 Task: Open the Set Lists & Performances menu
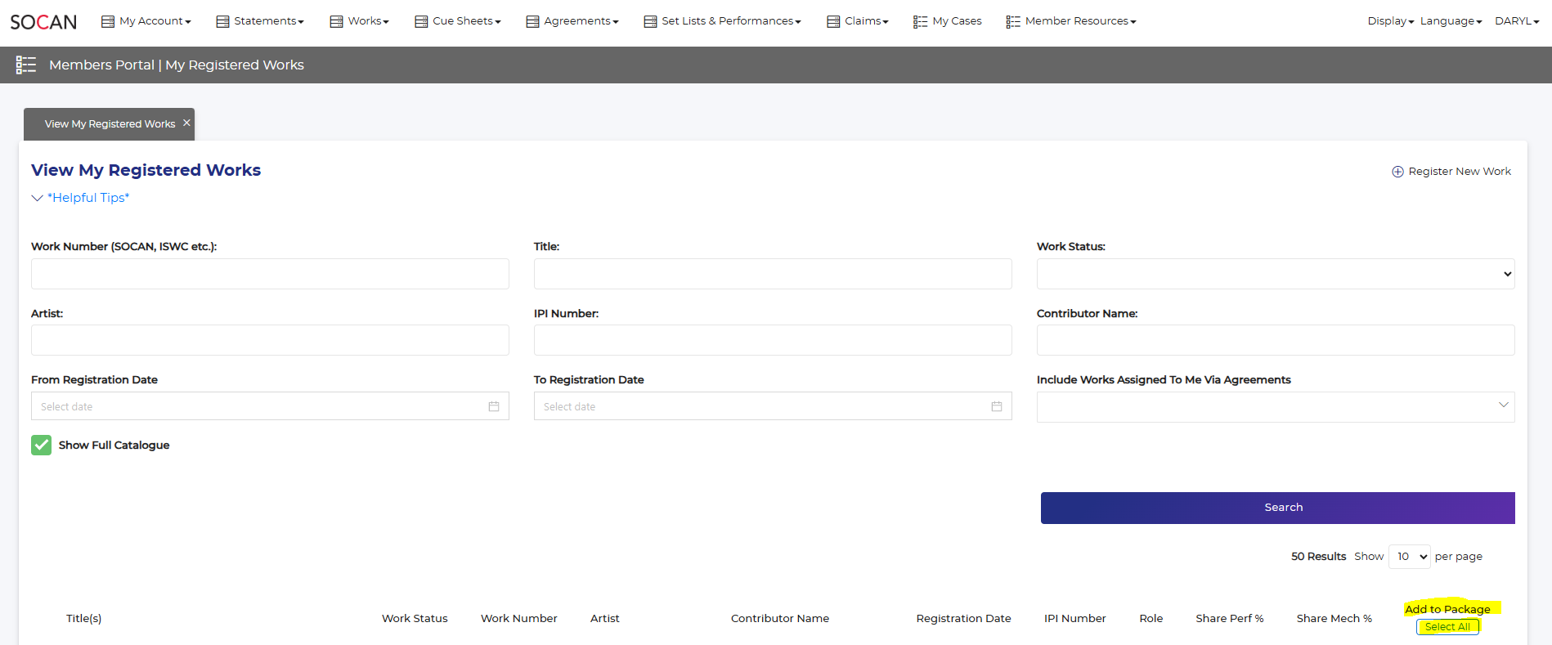coord(722,21)
